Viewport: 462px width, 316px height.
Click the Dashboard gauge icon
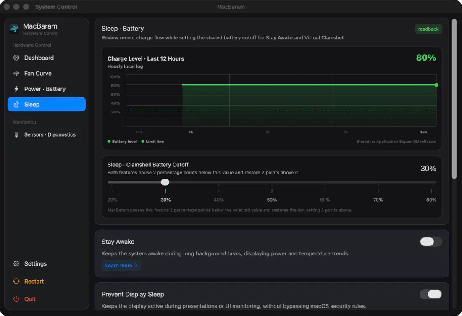[x=16, y=58]
